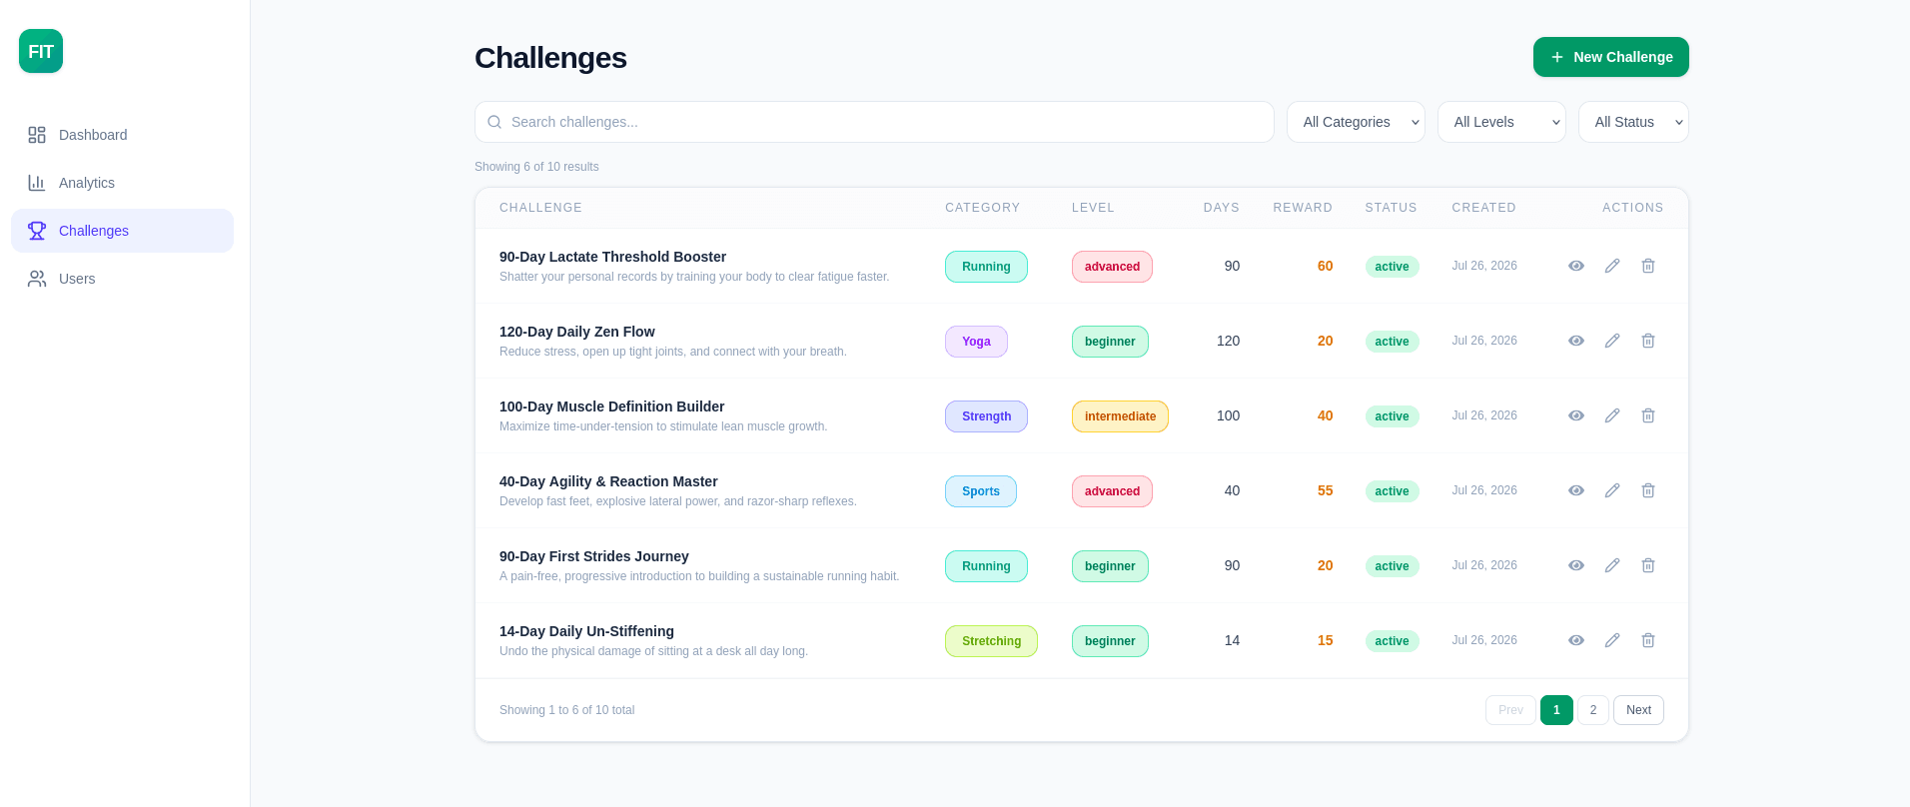View the 120-Day Daily Zen Flow challenge
1910x807 pixels.
point(1576,341)
